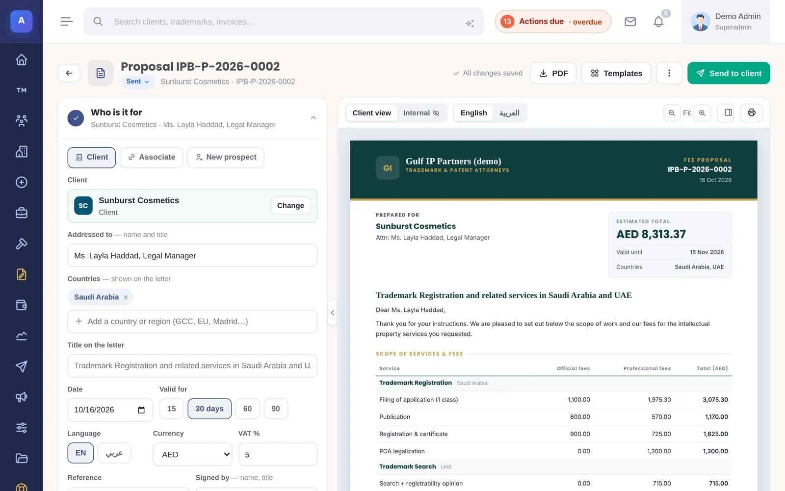
Task: Open the sliders settings sidebar icon
Action: click(x=21, y=428)
